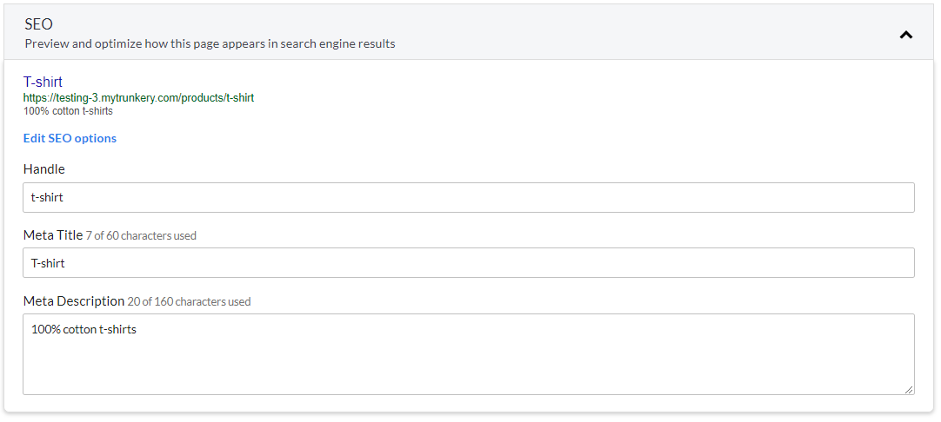Click the '7 of 60 characters used' counter
Image resolution: width=941 pixels, height=422 pixels.
(x=141, y=235)
